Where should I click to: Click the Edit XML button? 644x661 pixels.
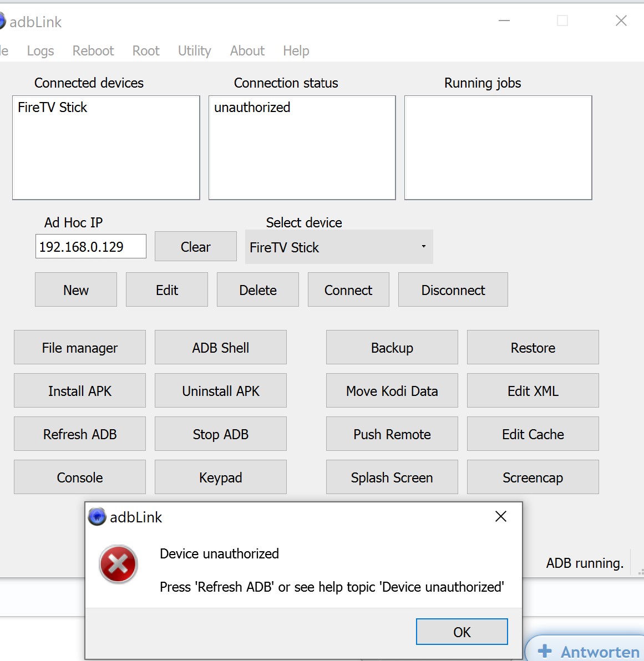pyautogui.click(x=533, y=390)
